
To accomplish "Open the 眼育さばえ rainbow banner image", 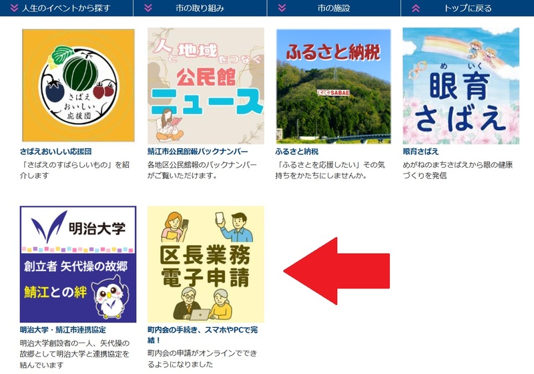I will pyautogui.click(x=461, y=86).
